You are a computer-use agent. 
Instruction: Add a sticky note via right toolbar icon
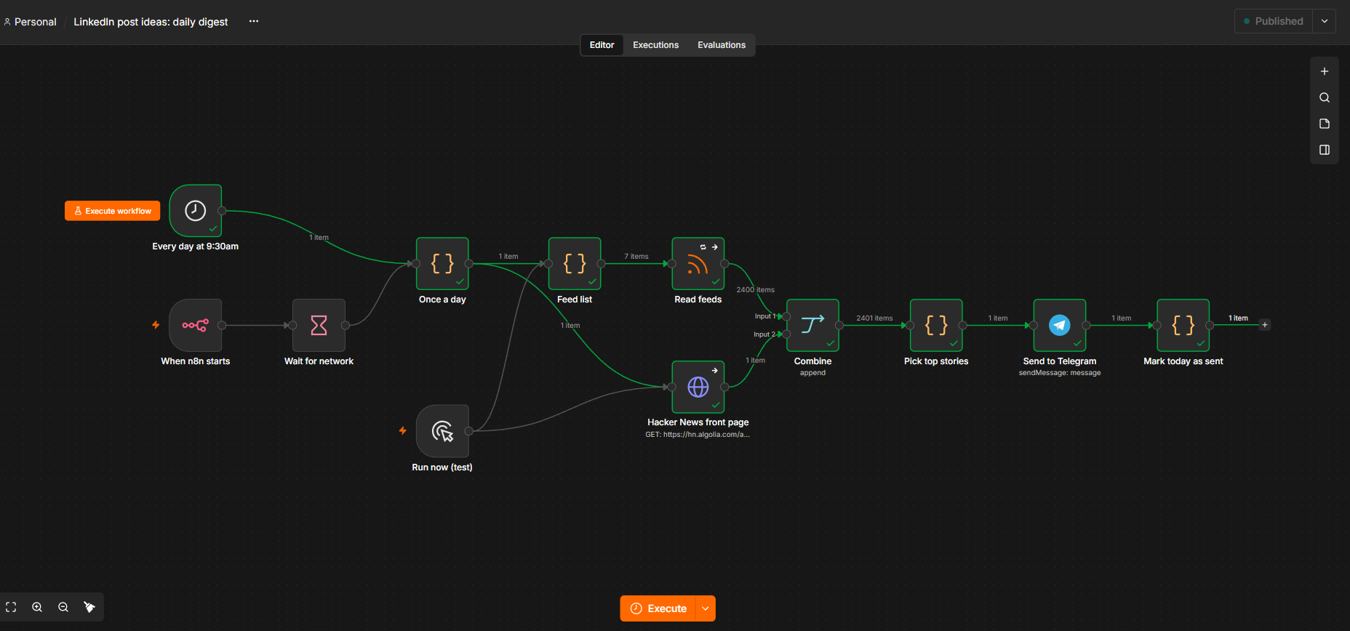pyautogui.click(x=1325, y=124)
